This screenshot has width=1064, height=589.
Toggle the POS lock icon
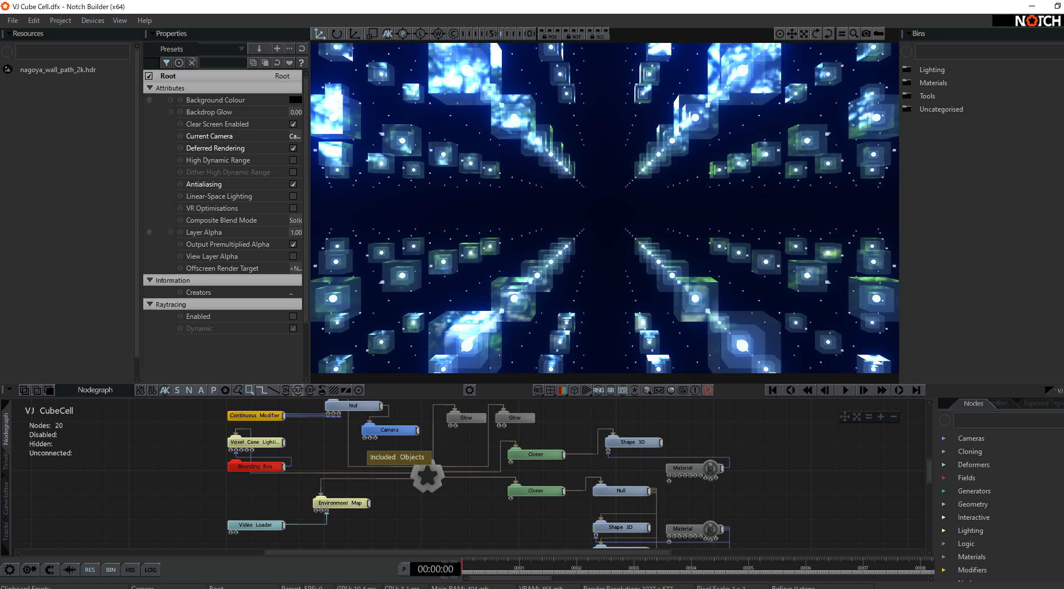click(549, 34)
